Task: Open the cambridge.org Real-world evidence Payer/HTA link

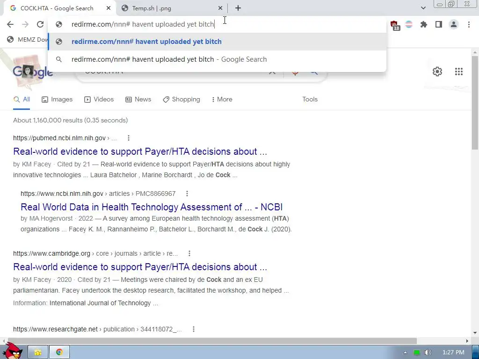Action: pos(140,267)
